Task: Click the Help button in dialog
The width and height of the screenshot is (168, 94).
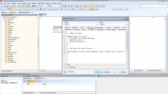Action: tap(123, 72)
